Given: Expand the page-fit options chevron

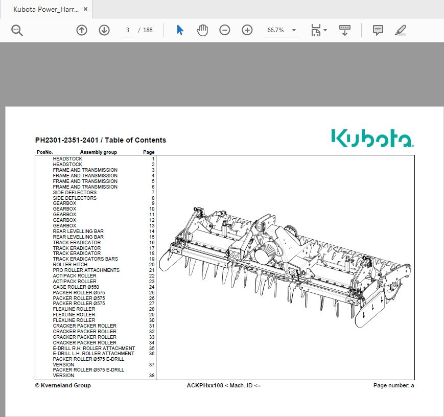Looking at the screenshot, I should 325,30.
